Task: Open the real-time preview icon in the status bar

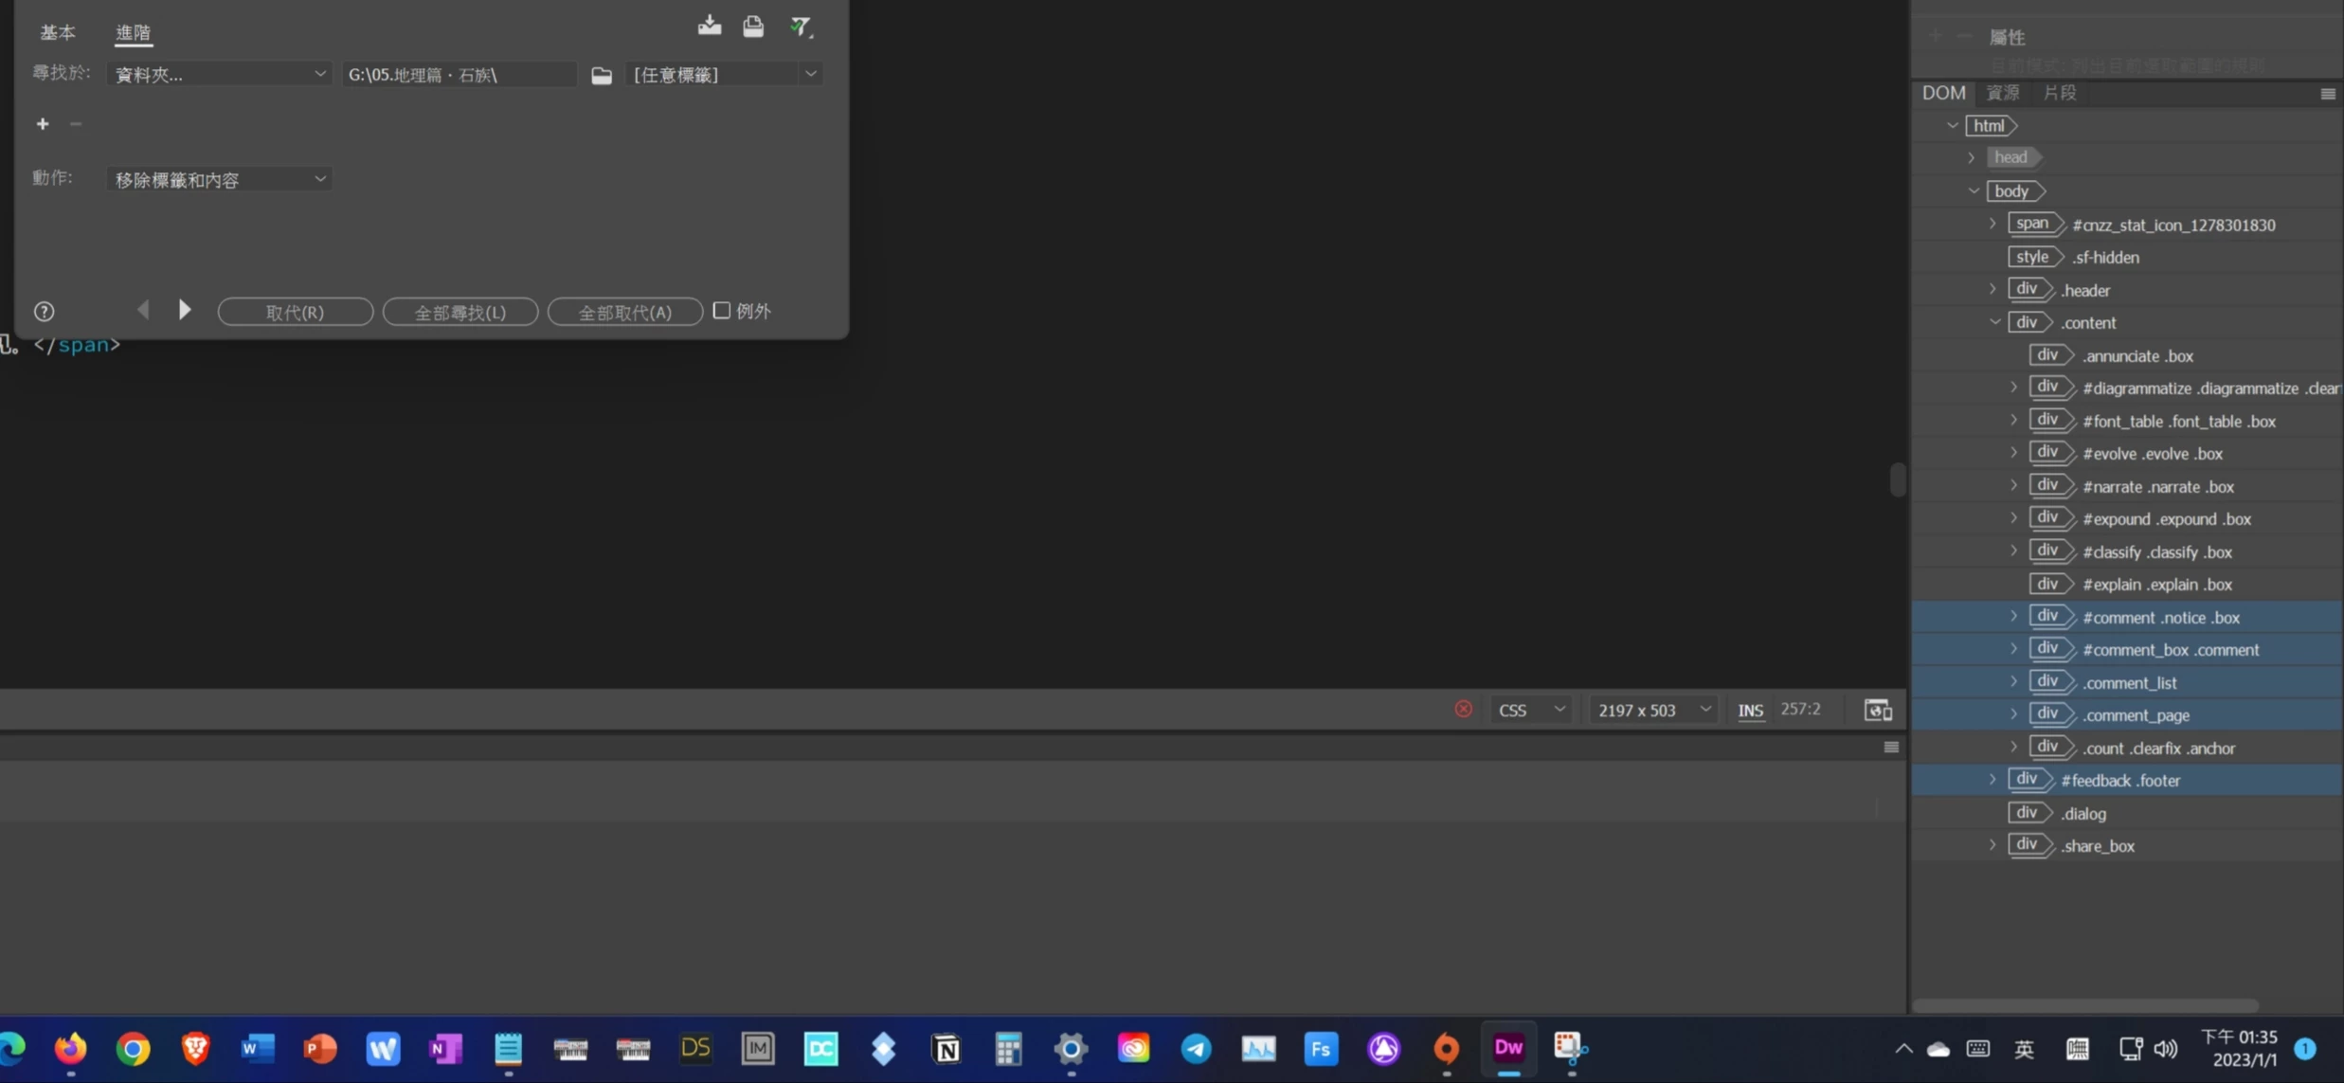Action: tap(1878, 710)
